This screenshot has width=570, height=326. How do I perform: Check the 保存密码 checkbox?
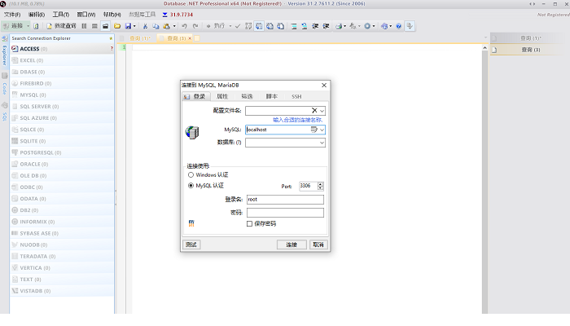point(249,224)
